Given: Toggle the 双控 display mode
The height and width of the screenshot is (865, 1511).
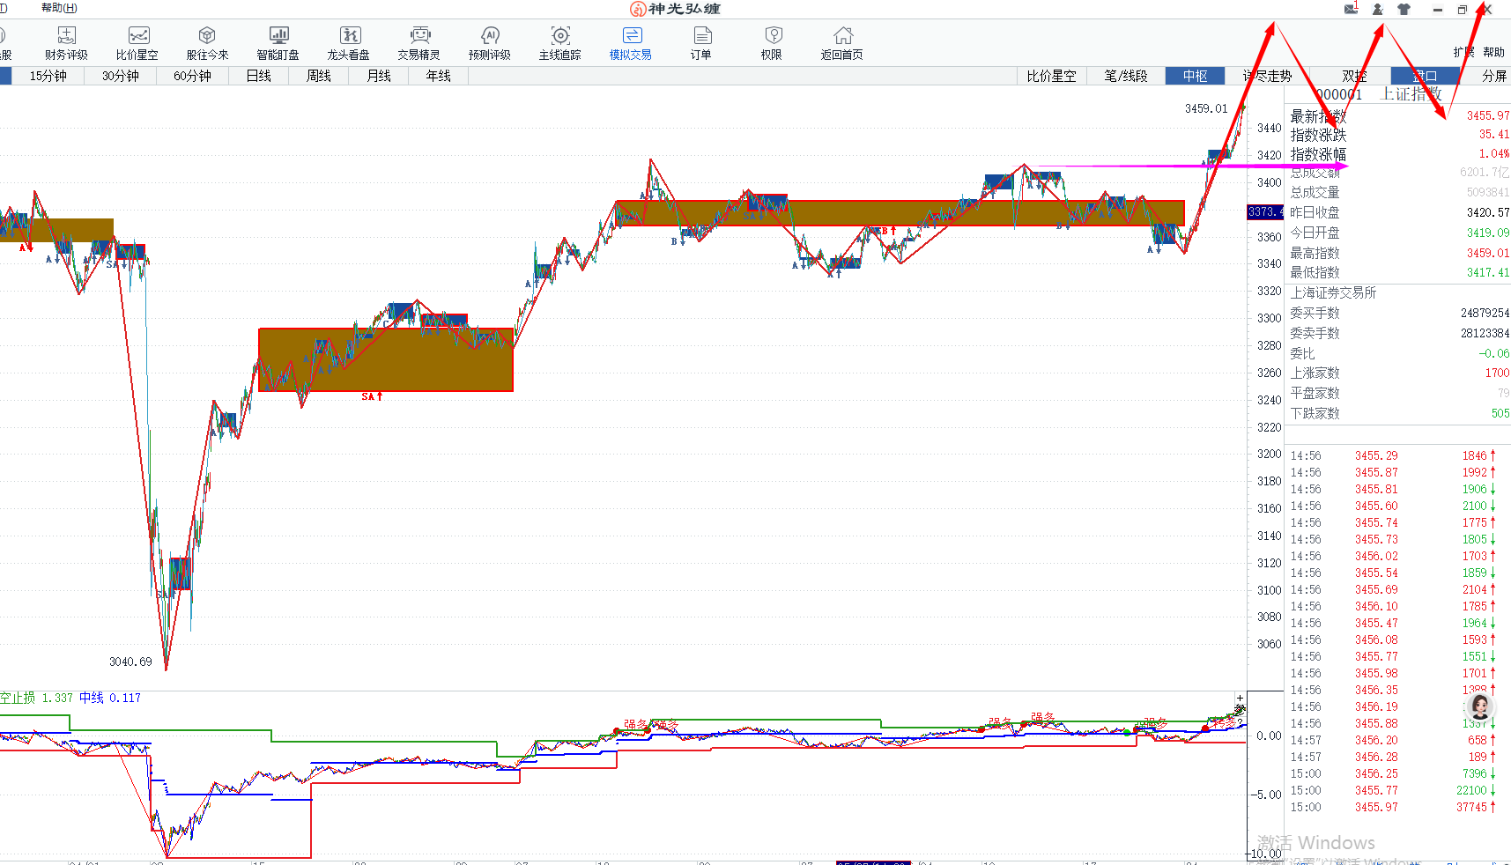Looking at the screenshot, I should point(1353,76).
